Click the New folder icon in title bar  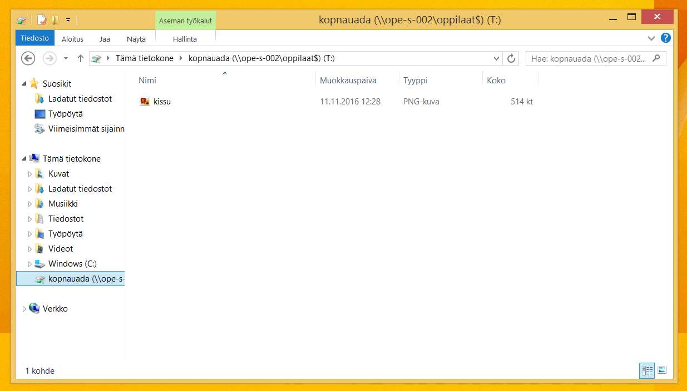tap(55, 20)
